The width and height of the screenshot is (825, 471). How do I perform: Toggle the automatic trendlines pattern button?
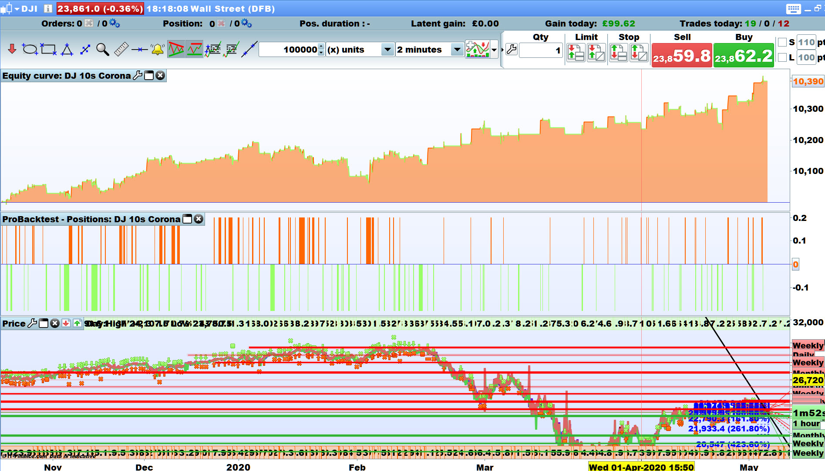[176, 49]
